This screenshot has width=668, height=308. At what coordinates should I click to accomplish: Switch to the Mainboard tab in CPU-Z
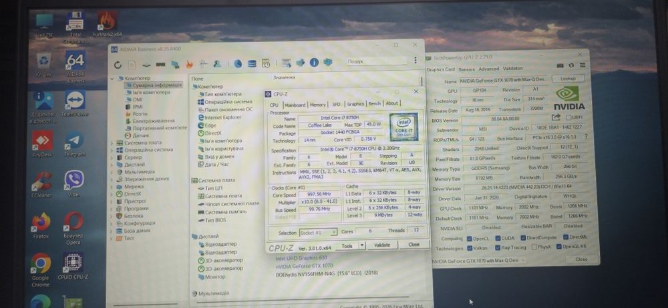295,105
